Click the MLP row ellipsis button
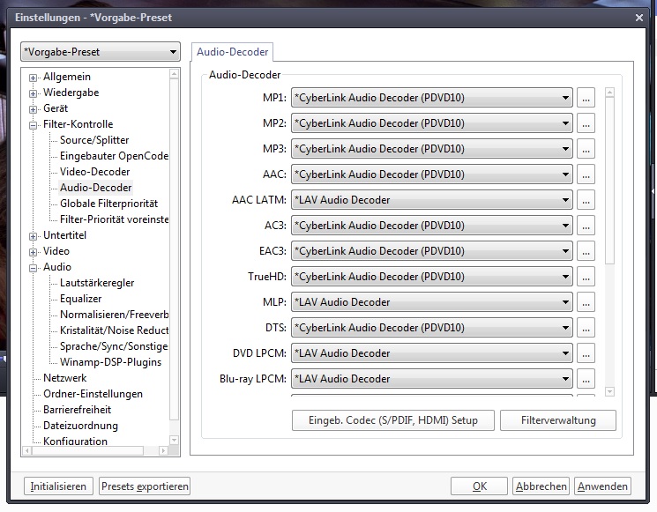657x512 pixels. click(x=586, y=302)
